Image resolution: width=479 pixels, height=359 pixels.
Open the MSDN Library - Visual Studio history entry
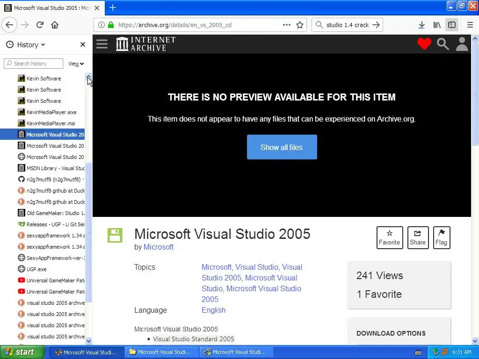[51, 168]
